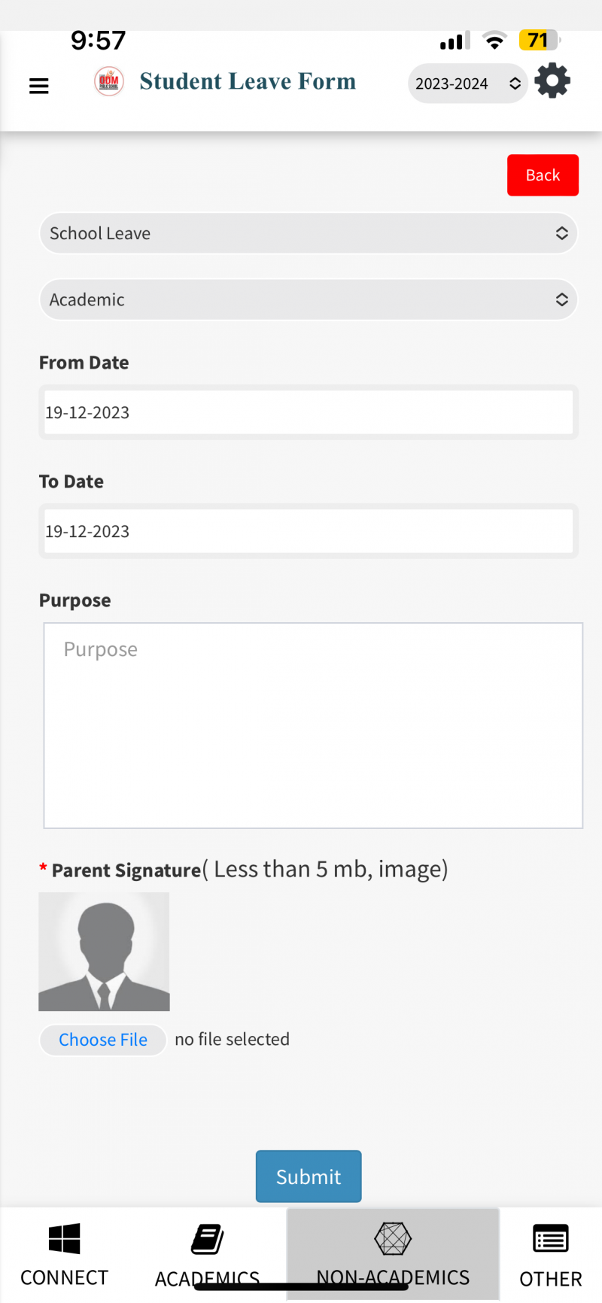
Task: Submit the leave form
Action: click(x=309, y=1176)
